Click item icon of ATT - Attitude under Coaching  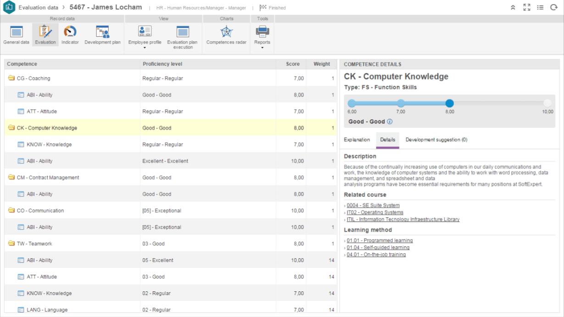[21, 111]
